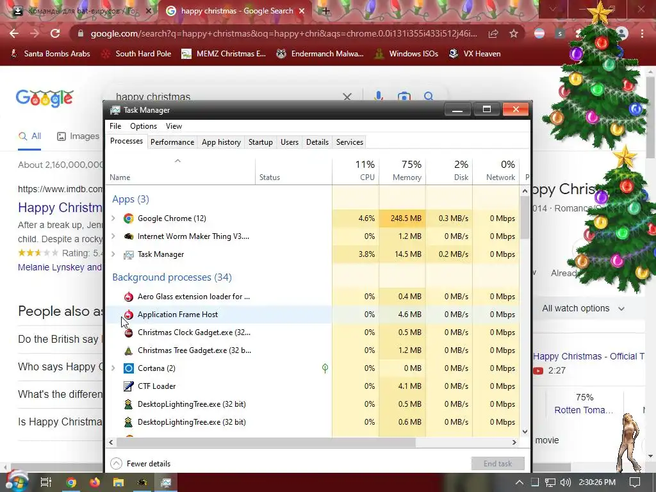Image resolution: width=656 pixels, height=492 pixels.
Task: Open Firefox from the taskbar
Action: point(95,482)
